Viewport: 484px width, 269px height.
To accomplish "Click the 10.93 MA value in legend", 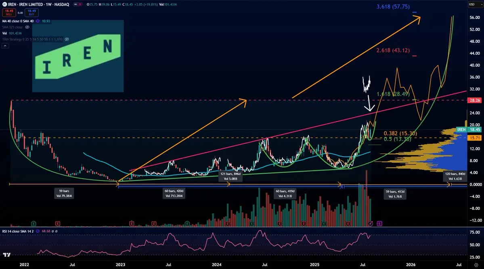I will coord(46,21).
